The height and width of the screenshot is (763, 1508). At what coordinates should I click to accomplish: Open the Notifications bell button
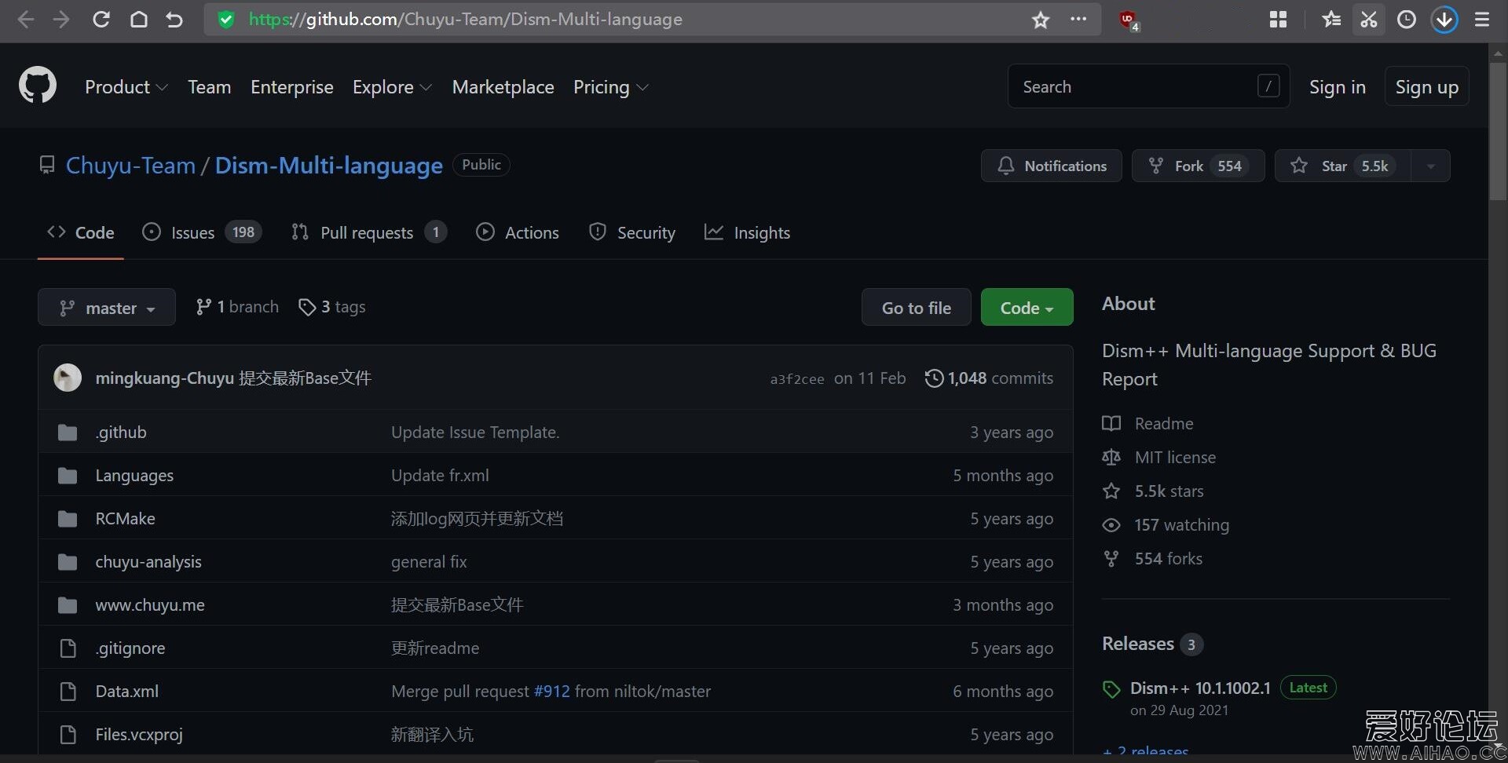click(1051, 166)
